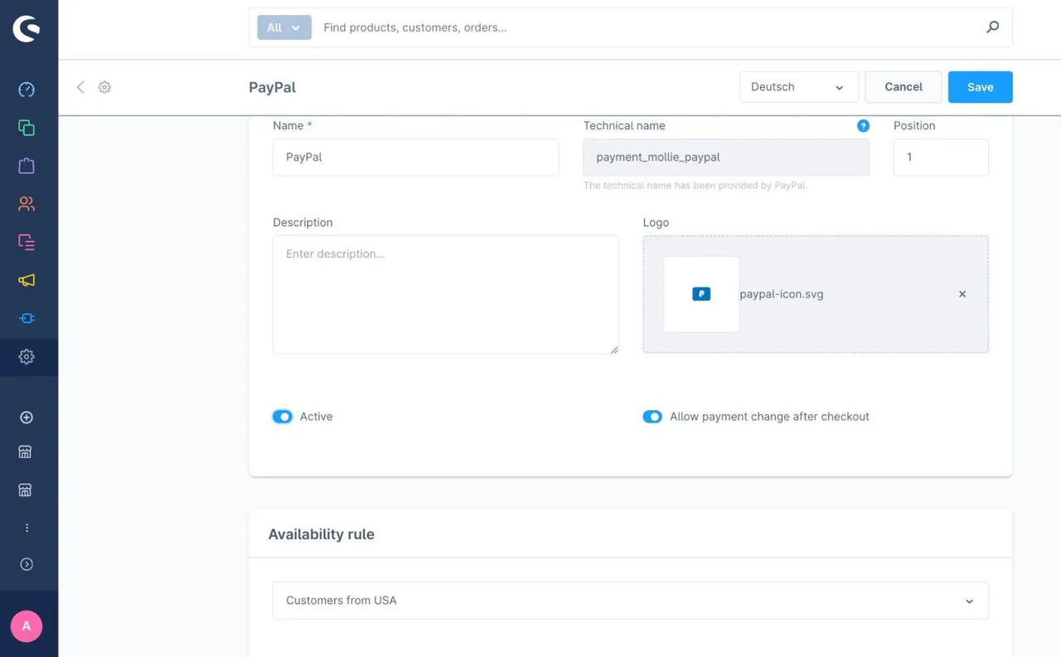Open the Shopware logo home
The height and width of the screenshot is (657, 1061).
[27, 29]
